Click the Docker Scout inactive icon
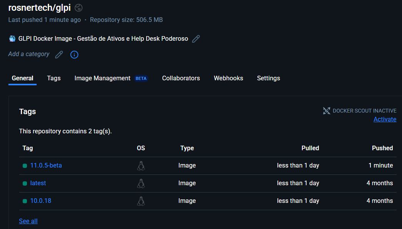Viewport: 402px width, 229px height. [x=327, y=111]
